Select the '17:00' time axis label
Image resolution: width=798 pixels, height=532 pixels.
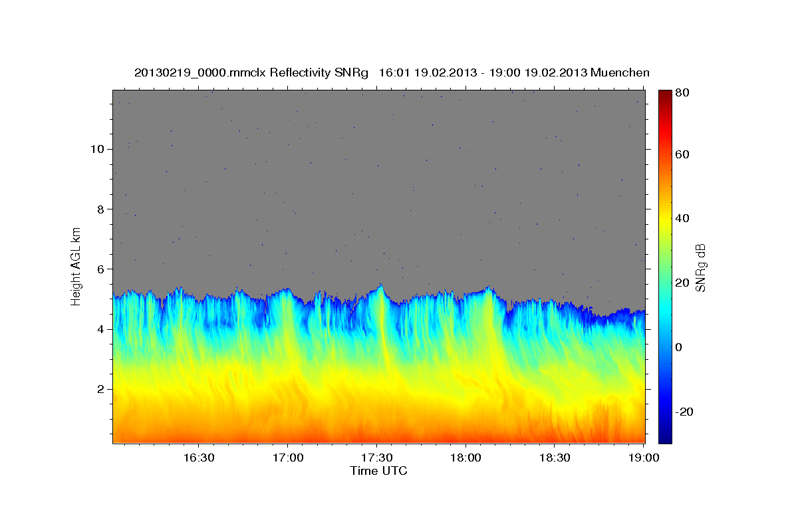tap(287, 458)
